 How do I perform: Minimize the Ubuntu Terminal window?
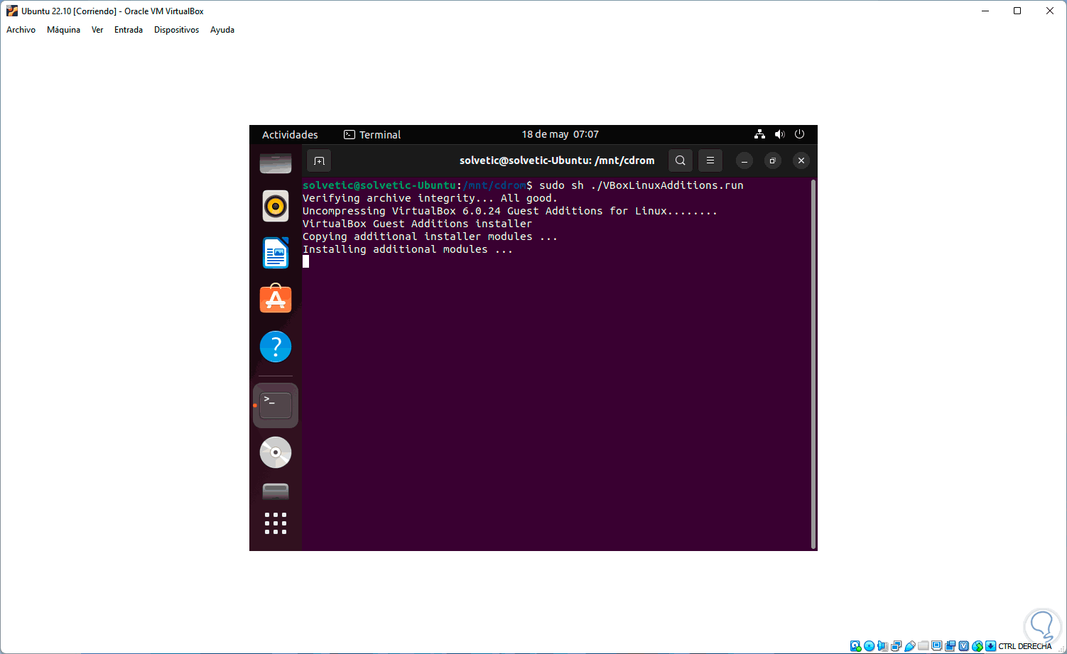744,160
